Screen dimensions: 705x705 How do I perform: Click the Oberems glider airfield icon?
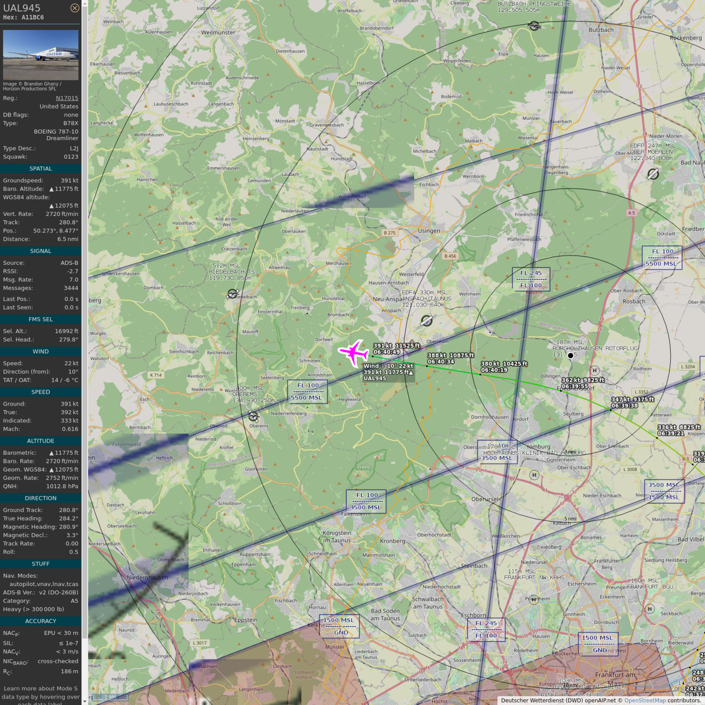point(253,416)
